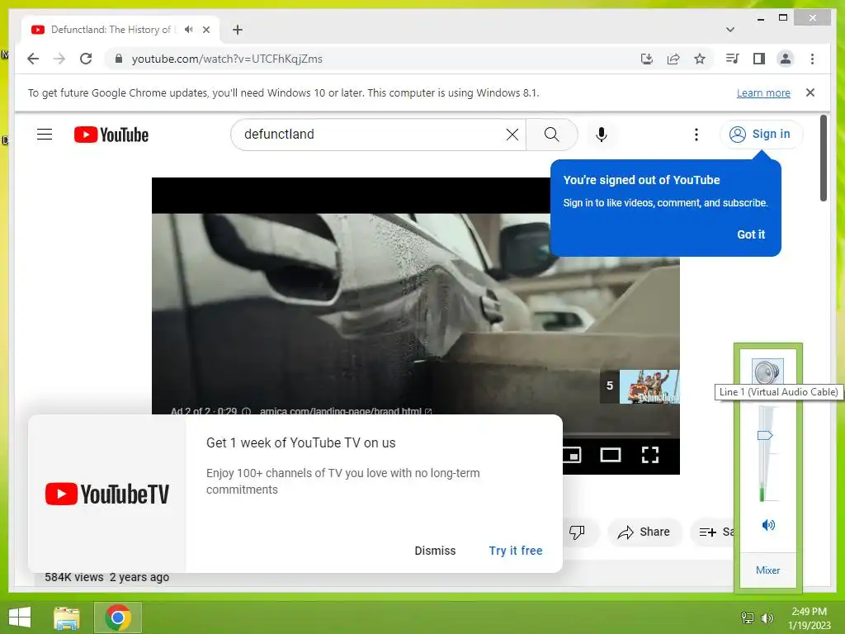Open the clock showing 2:49 PM

[809, 617]
